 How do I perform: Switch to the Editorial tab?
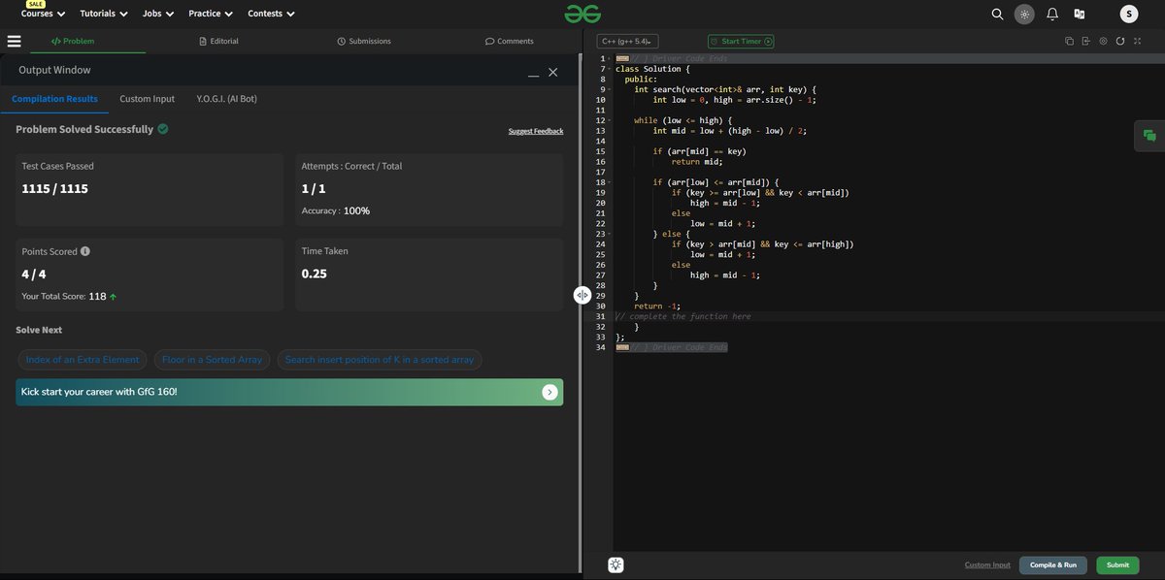[x=218, y=41]
